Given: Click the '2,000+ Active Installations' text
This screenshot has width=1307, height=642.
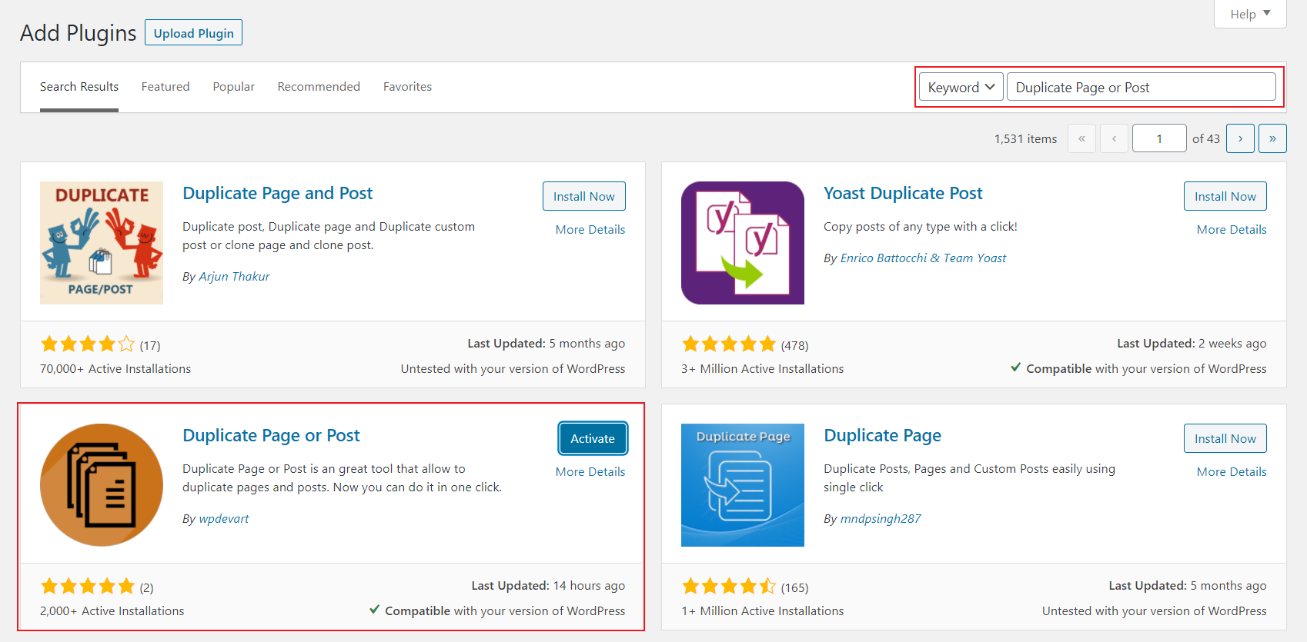Looking at the screenshot, I should (112, 611).
